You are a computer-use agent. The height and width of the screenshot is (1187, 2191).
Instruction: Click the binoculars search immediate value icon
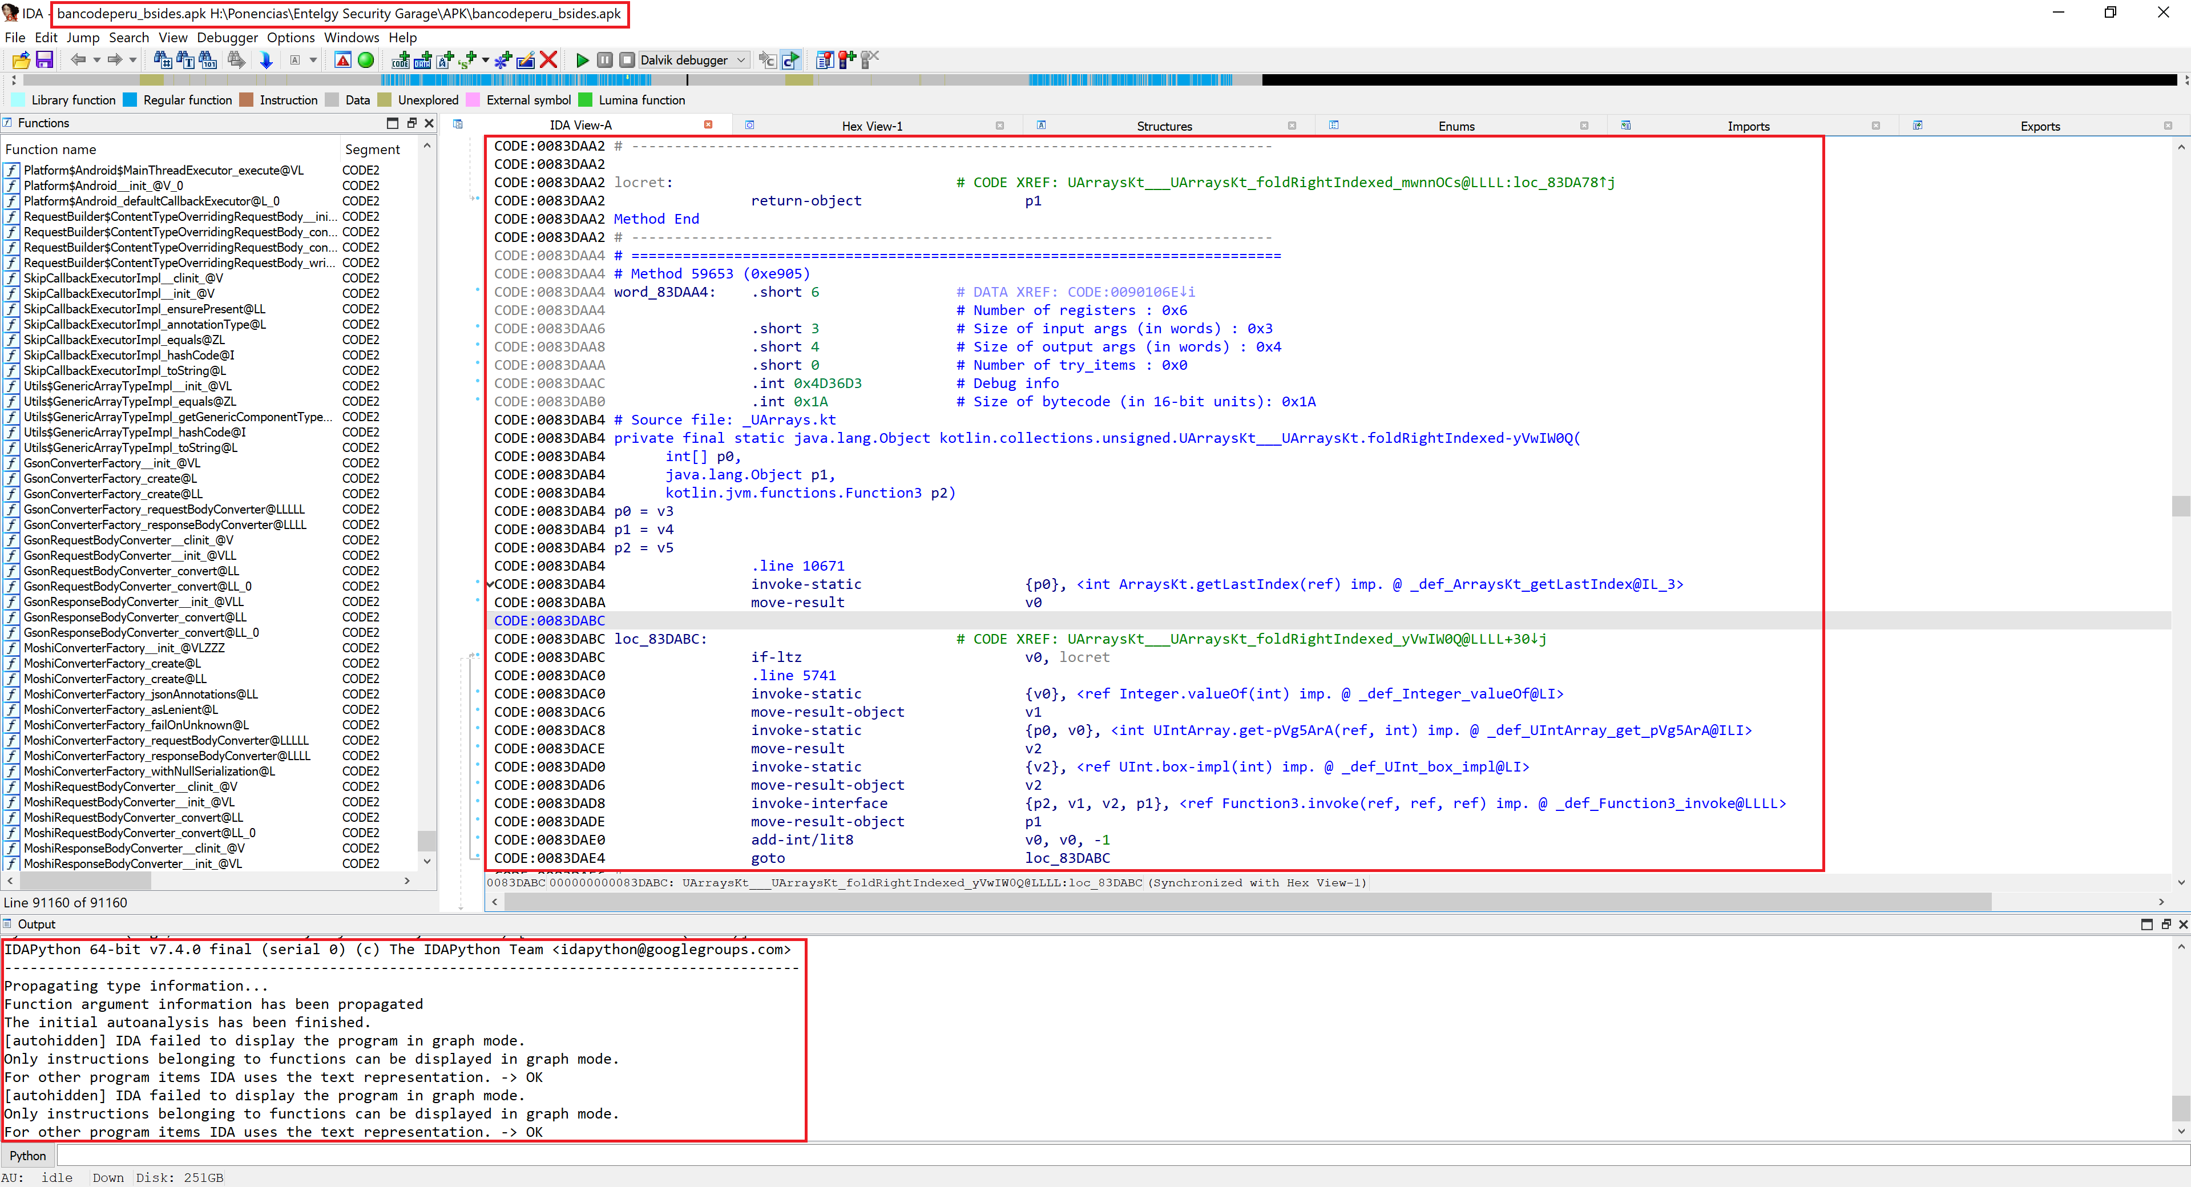coord(163,59)
